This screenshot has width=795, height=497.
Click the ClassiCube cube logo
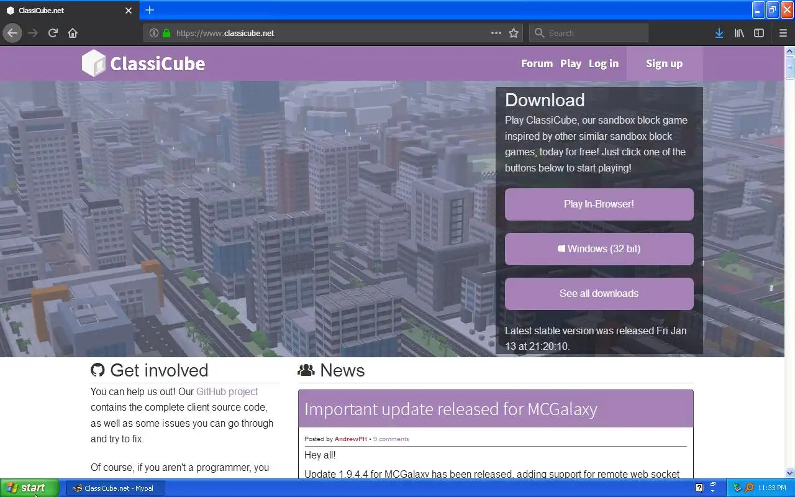point(94,63)
